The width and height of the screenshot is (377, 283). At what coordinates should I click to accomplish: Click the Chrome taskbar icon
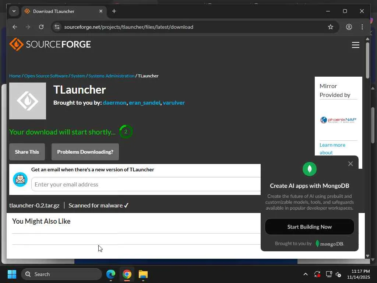click(127, 274)
